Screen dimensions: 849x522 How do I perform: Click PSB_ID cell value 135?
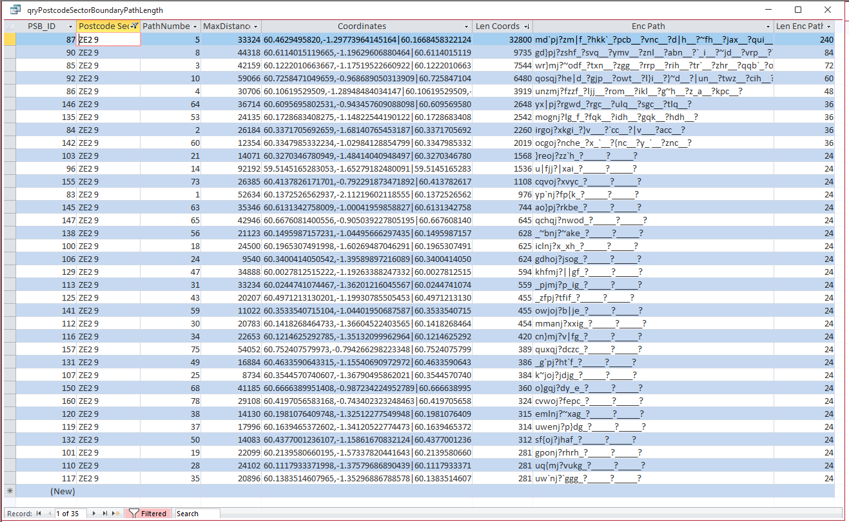pos(46,117)
